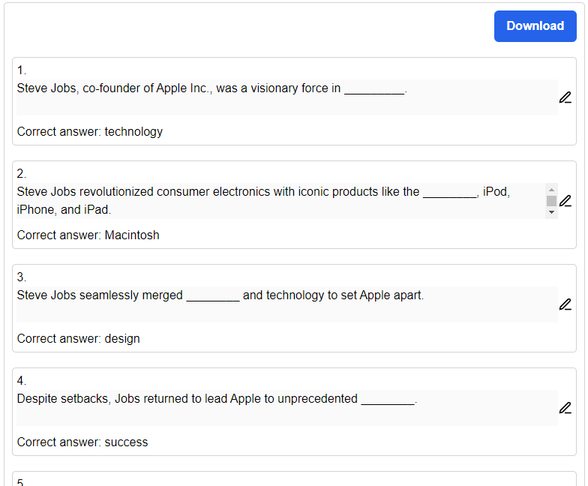Edit question 1 with the pencil icon
The height and width of the screenshot is (486, 588).
tap(565, 97)
